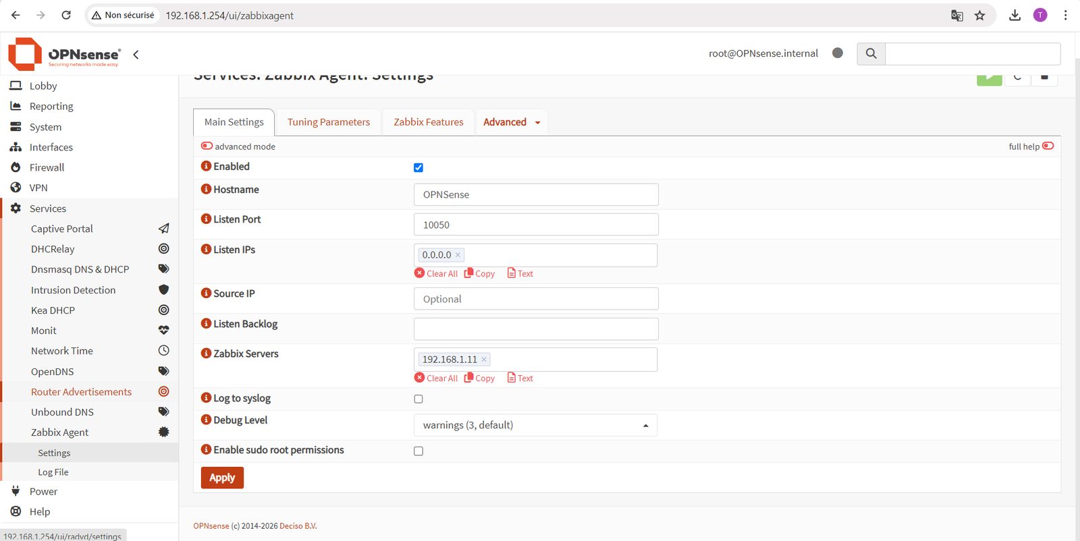Viewport: 1080px width, 541px height.
Task: Switch to Main Settings tab
Action: tap(234, 122)
